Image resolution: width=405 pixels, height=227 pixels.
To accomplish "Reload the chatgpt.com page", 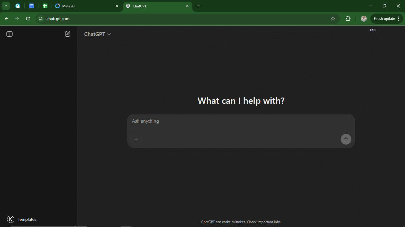I will point(28,19).
